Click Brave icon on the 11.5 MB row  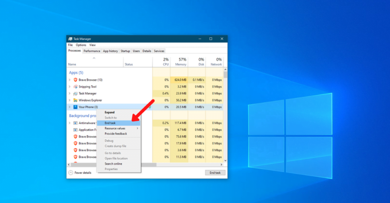click(x=75, y=157)
